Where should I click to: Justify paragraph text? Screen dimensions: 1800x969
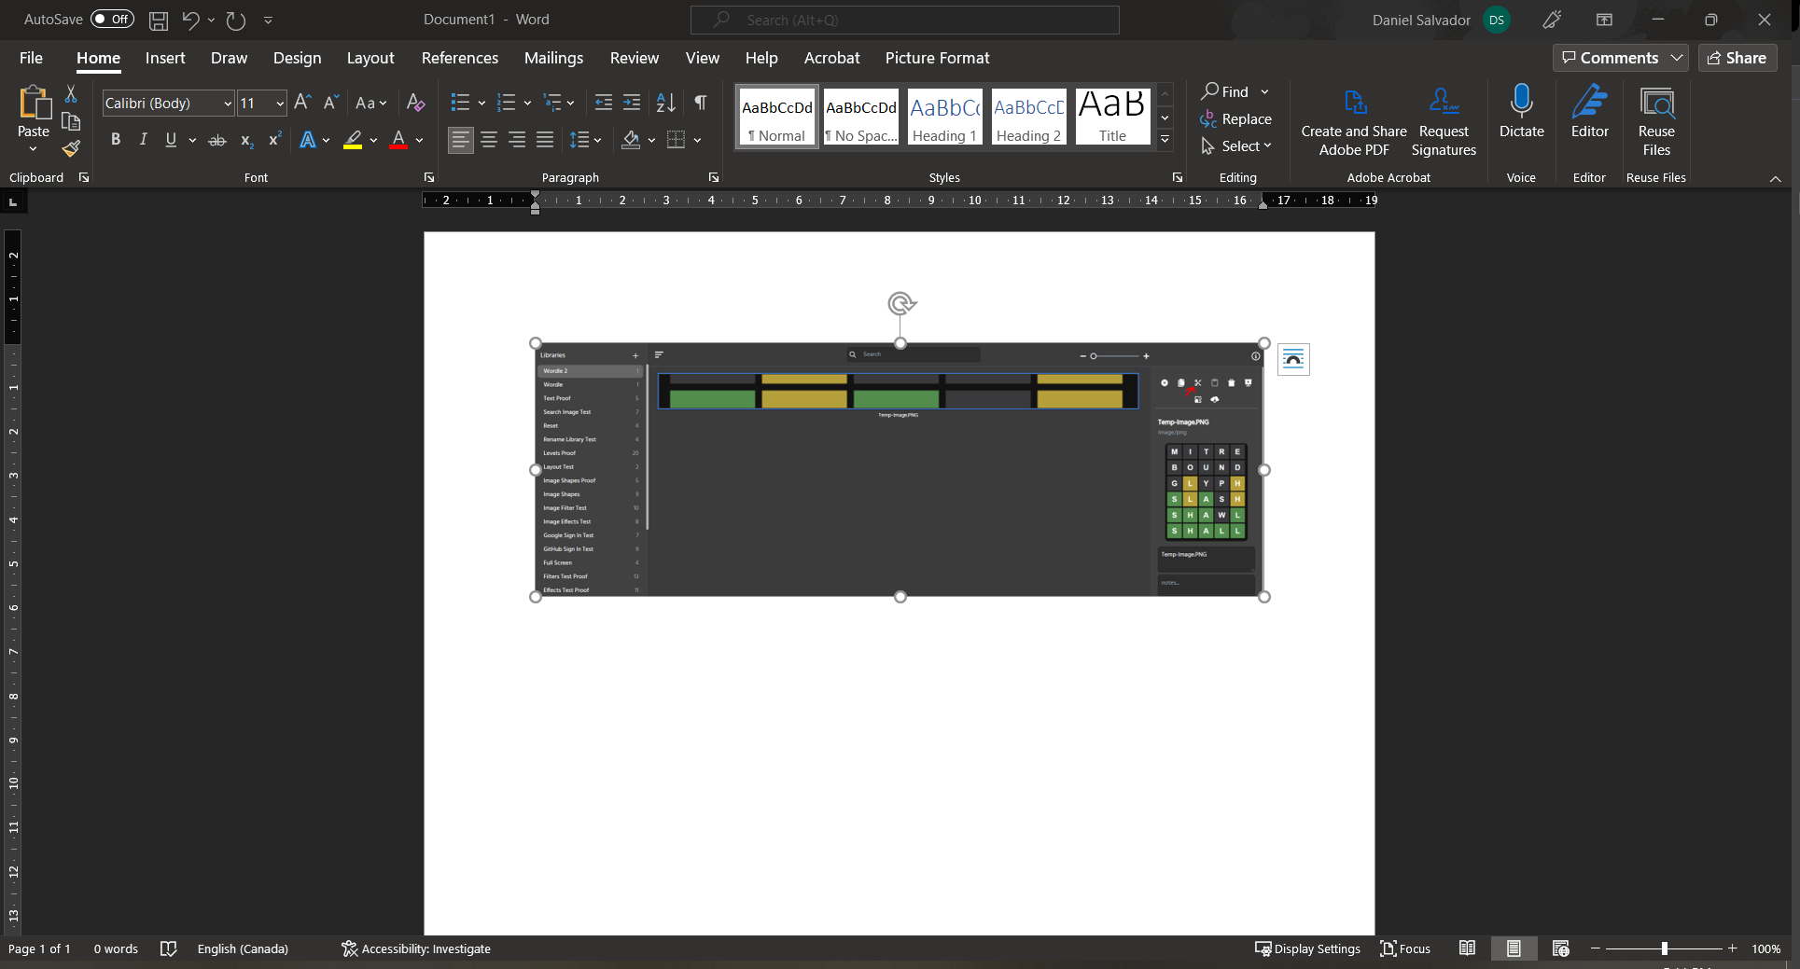pos(545,140)
